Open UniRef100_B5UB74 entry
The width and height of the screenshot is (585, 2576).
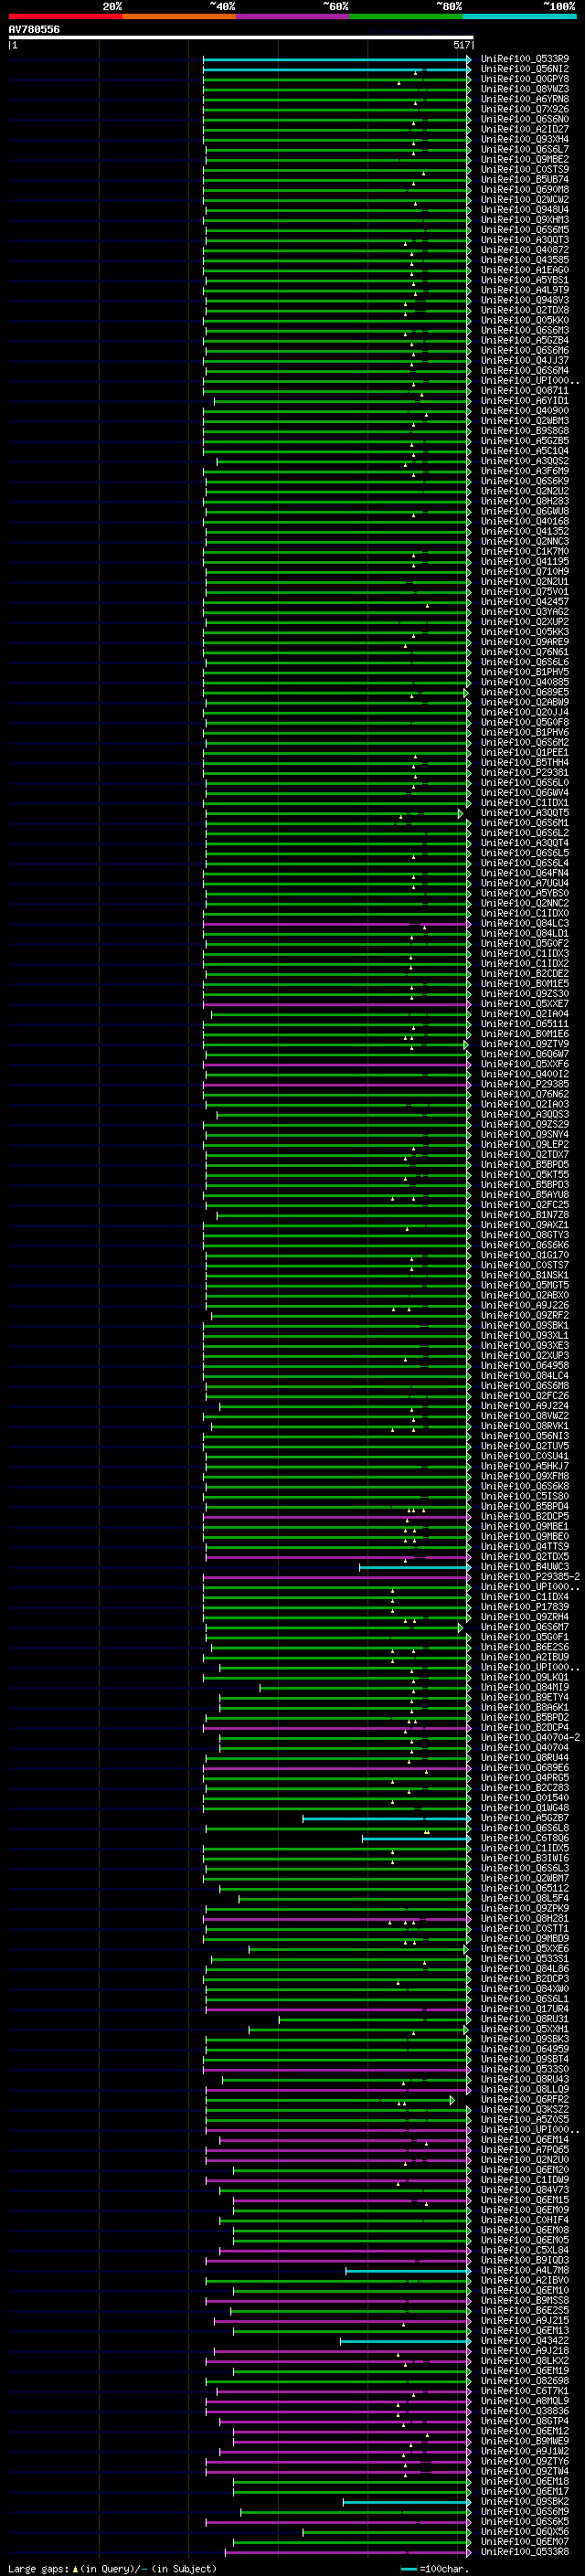pyautogui.click(x=525, y=180)
